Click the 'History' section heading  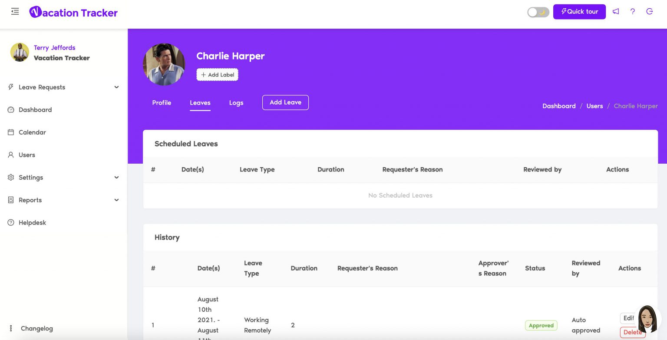click(167, 238)
